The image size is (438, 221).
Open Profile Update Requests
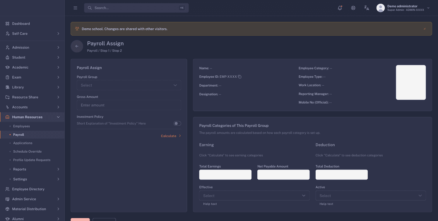click(32, 160)
